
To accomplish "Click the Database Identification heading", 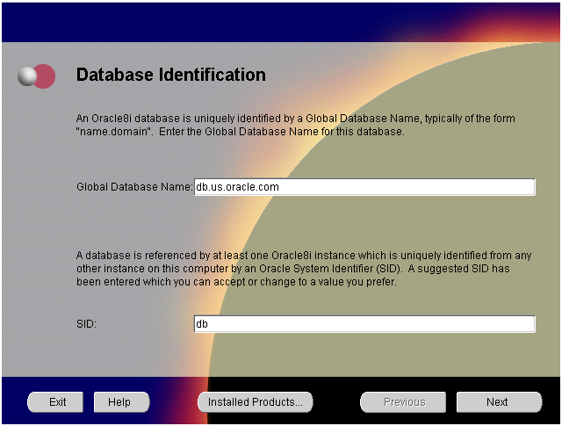I will (x=171, y=75).
